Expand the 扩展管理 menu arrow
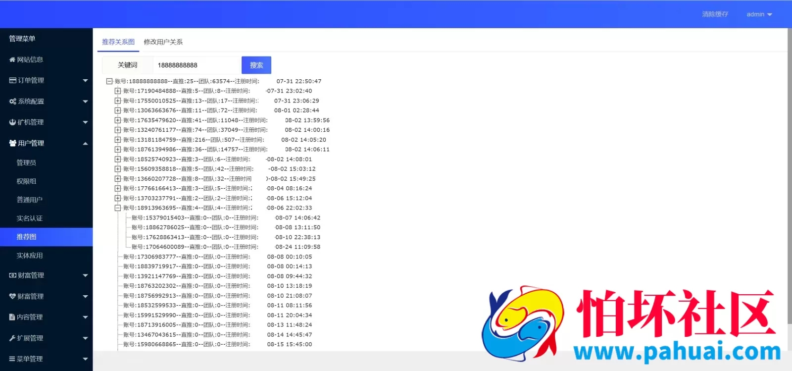792x371 pixels. coord(85,338)
